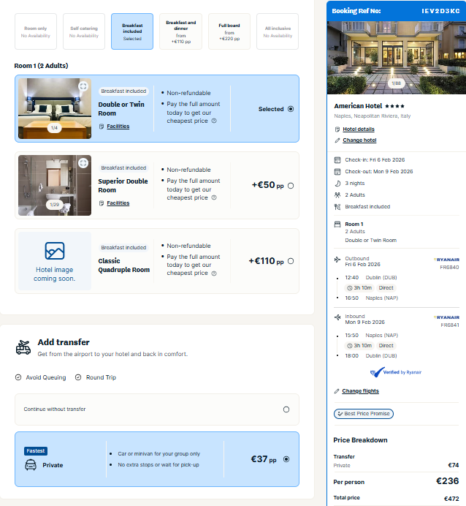
Task: Click the Room 1 (2 Adults) heading
Action: (41, 66)
